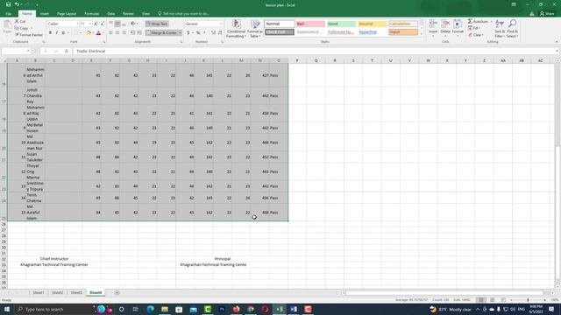Increase the font size
This screenshot has height=315, width=561.
click(96, 24)
